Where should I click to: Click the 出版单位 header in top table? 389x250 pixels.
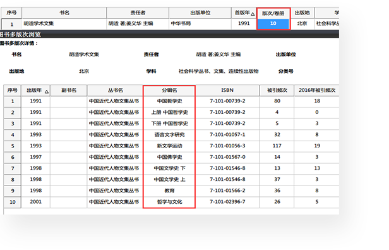point(200,13)
